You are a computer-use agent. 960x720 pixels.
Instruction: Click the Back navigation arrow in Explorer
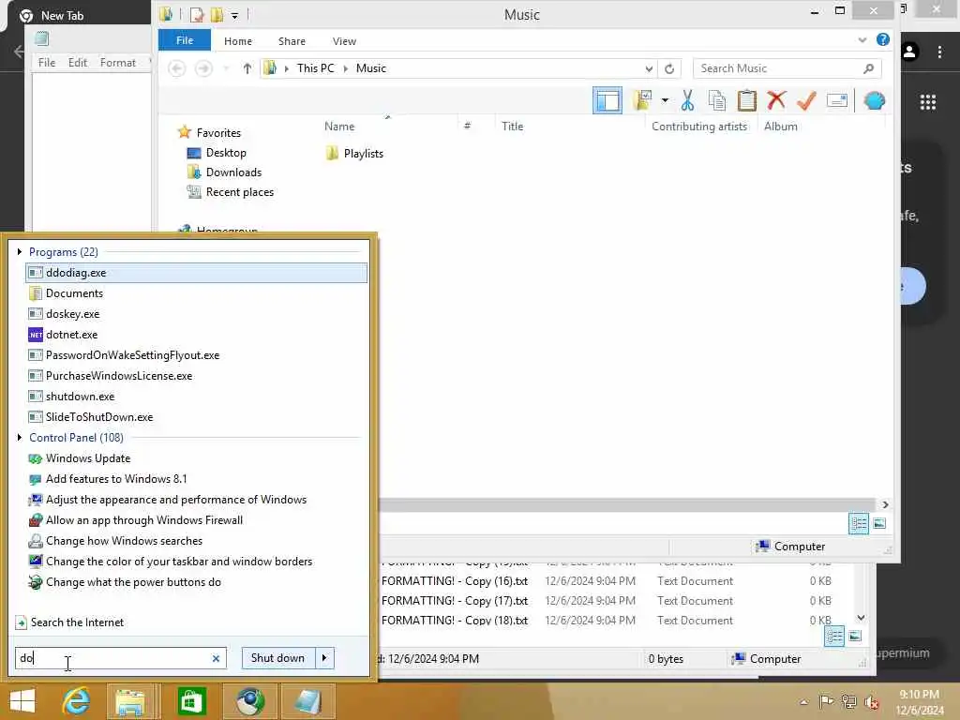tap(177, 68)
